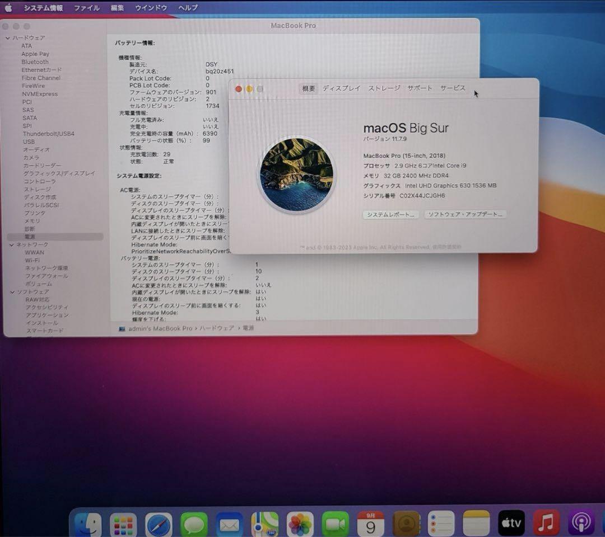Screen dimensions: 605x537
Task: Open the システム情報 menu
Action: point(43,8)
